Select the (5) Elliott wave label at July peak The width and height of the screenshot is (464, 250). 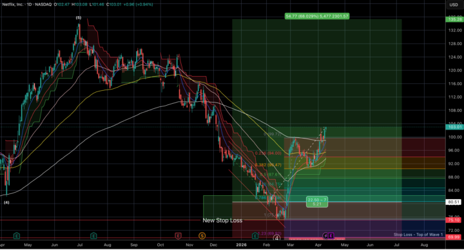79,18
